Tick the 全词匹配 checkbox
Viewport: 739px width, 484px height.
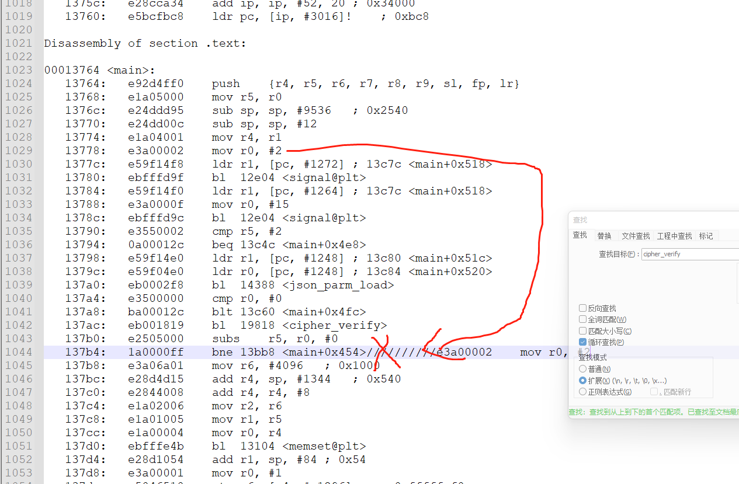[x=582, y=319]
